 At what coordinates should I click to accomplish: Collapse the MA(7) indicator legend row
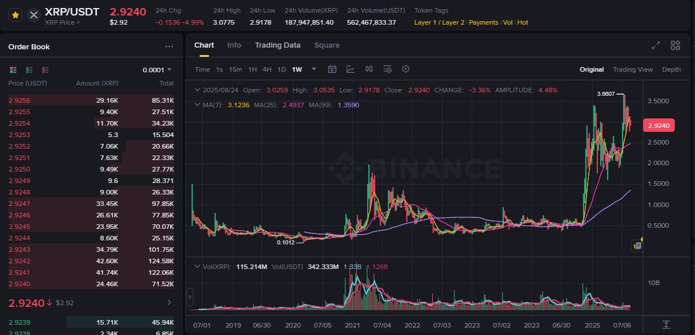pyautogui.click(x=197, y=105)
